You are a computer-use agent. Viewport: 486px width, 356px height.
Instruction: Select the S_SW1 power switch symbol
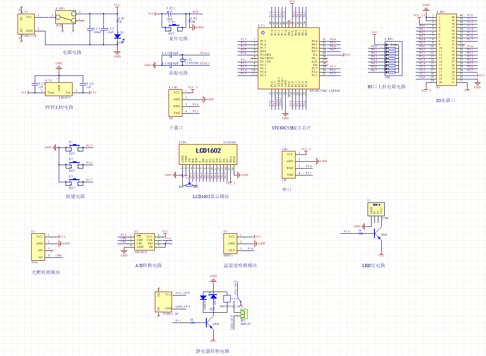(66, 17)
